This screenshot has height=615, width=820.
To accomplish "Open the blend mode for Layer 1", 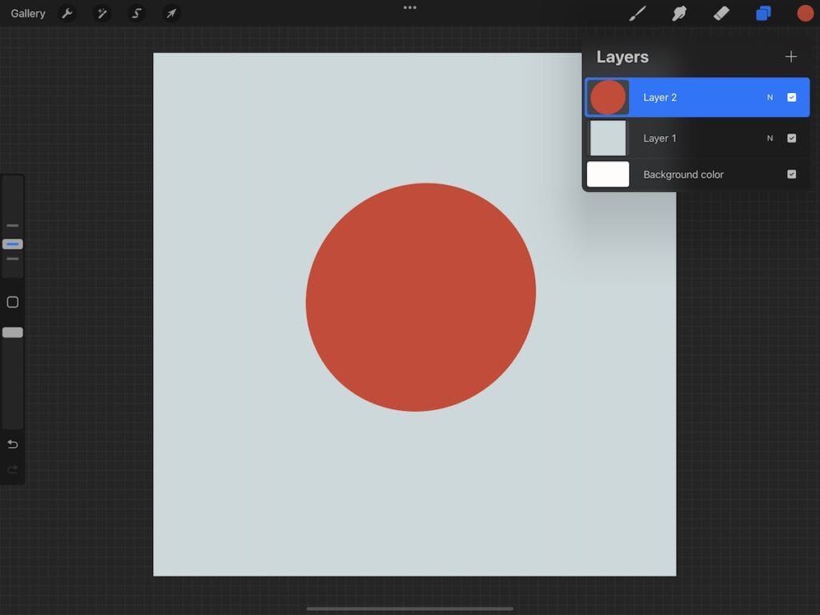I will (x=770, y=138).
